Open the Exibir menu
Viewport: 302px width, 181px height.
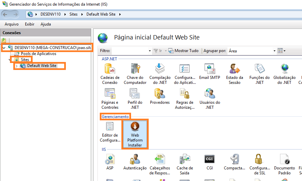(x=30, y=24)
